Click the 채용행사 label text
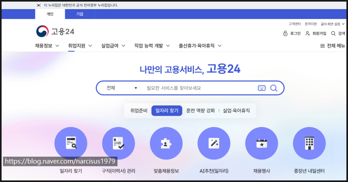 [262, 171]
